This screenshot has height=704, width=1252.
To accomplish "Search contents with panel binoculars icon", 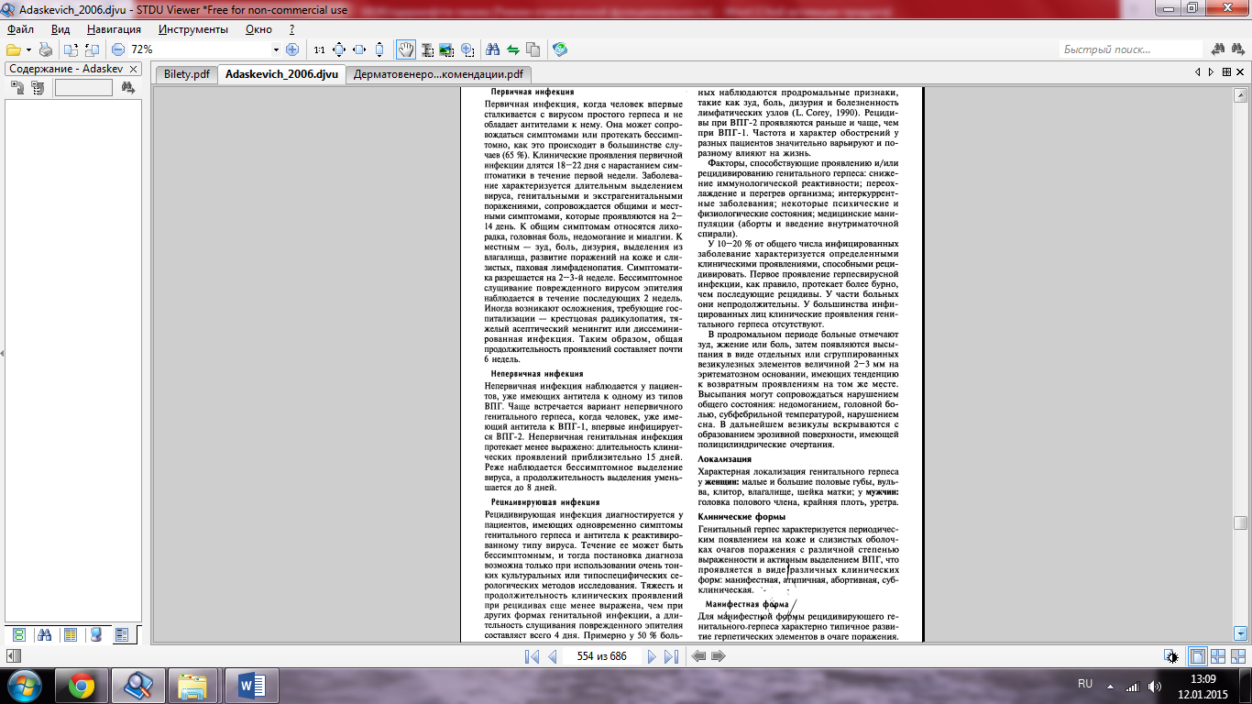I will tap(128, 88).
